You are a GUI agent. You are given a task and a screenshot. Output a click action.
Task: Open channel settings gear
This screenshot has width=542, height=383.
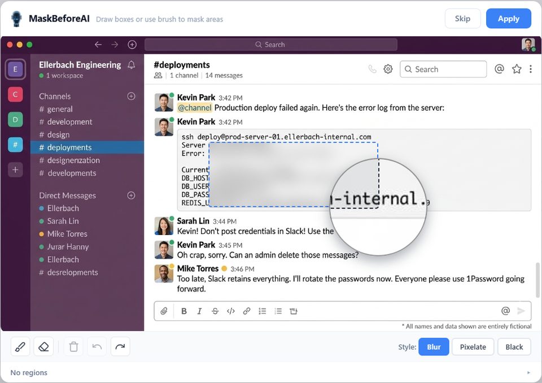click(x=388, y=68)
